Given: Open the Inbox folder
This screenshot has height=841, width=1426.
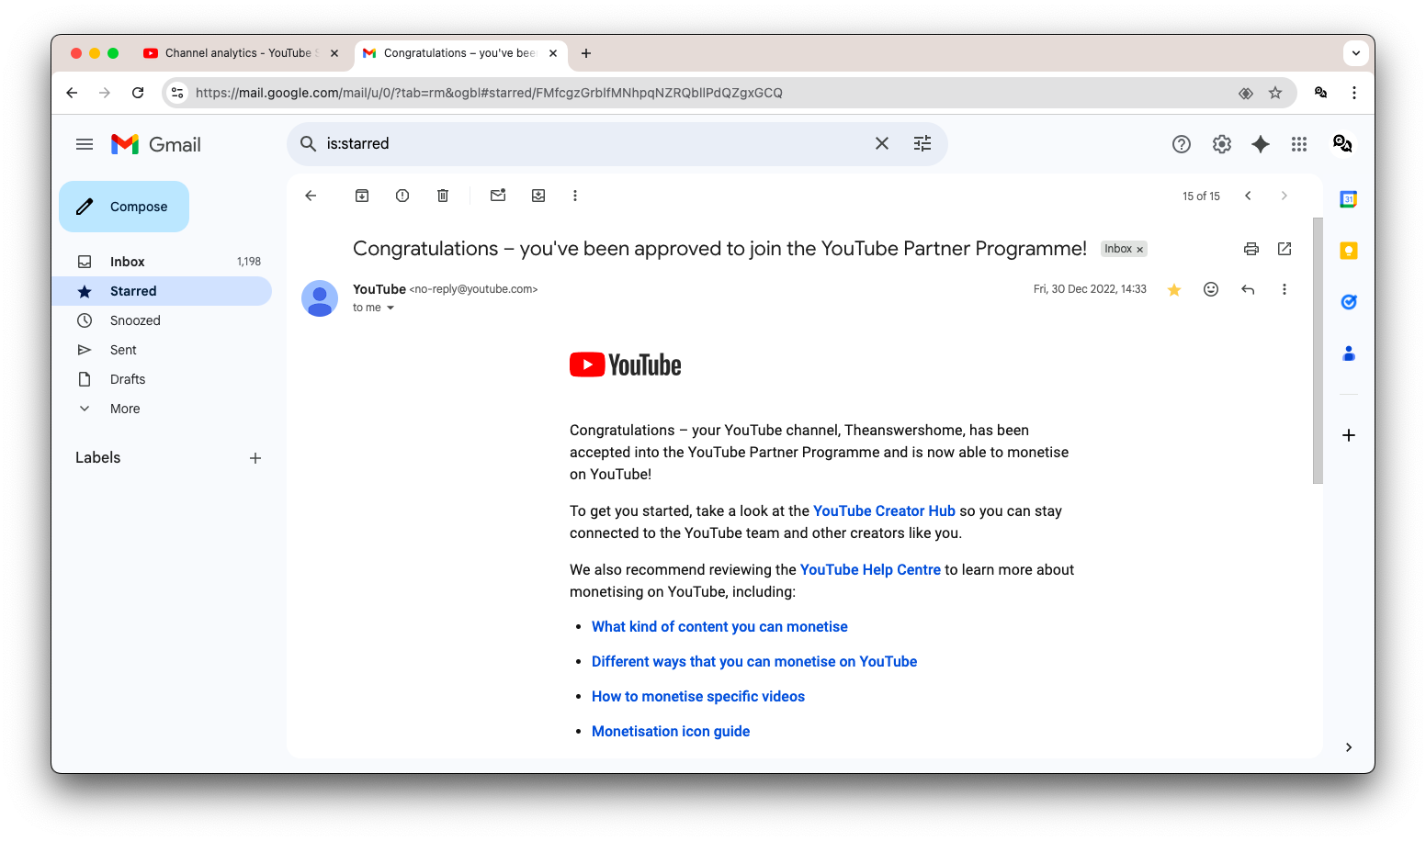Looking at the screenshot, I should pos(162,262).
